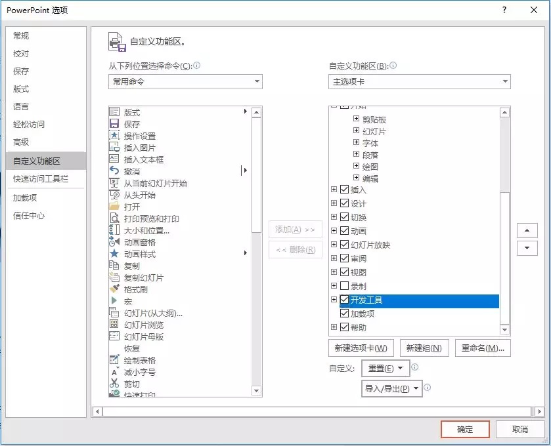The width and height of the screenshot is (551, 446).
Task: Enable the 录制 tab checkbox
Action: [x=344, y=285]
